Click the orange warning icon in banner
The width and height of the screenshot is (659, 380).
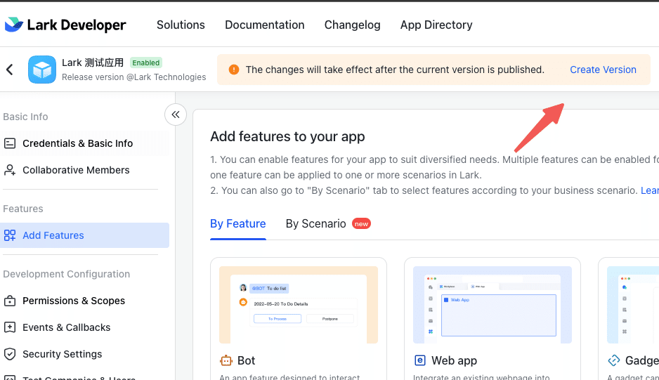234,70
